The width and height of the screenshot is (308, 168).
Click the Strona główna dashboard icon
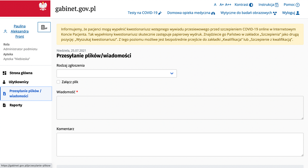(4, 73)
